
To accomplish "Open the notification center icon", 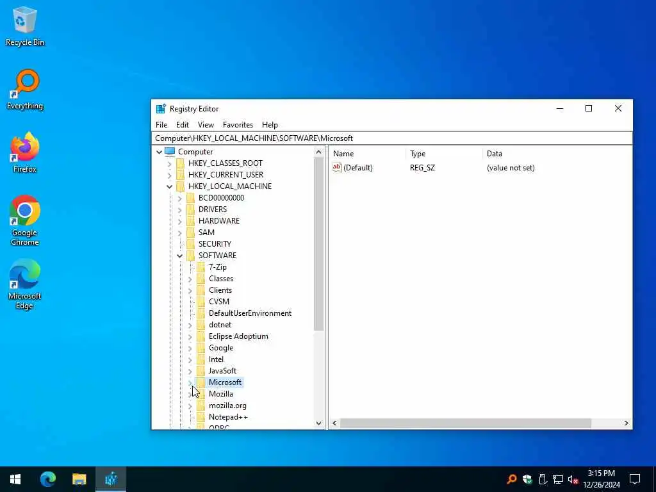I will tap(635, 479).
